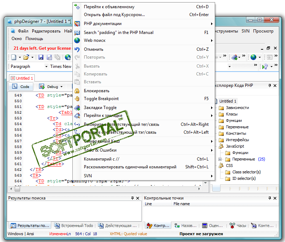Image resolution: width=285 pixels, height=242 pixels.
Task: Pin the Контрольные точки panel
Action: pyautogui.click(x=270, y=198)
